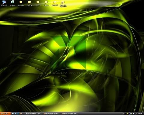Select the Downloads folder on desktop

pos(21,3)
